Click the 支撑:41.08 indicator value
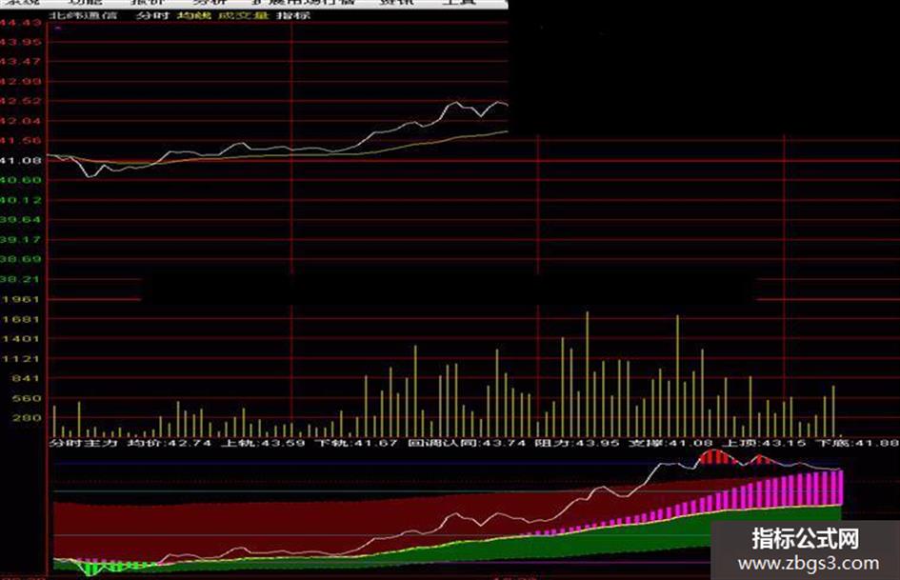Screen dimensions: 900x580 pyautogui.click(x=670, y=443)
